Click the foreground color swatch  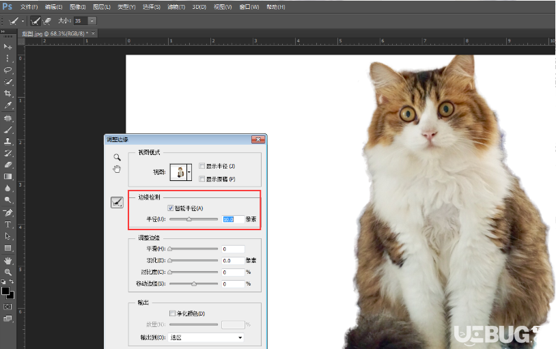tap(5, 291)
